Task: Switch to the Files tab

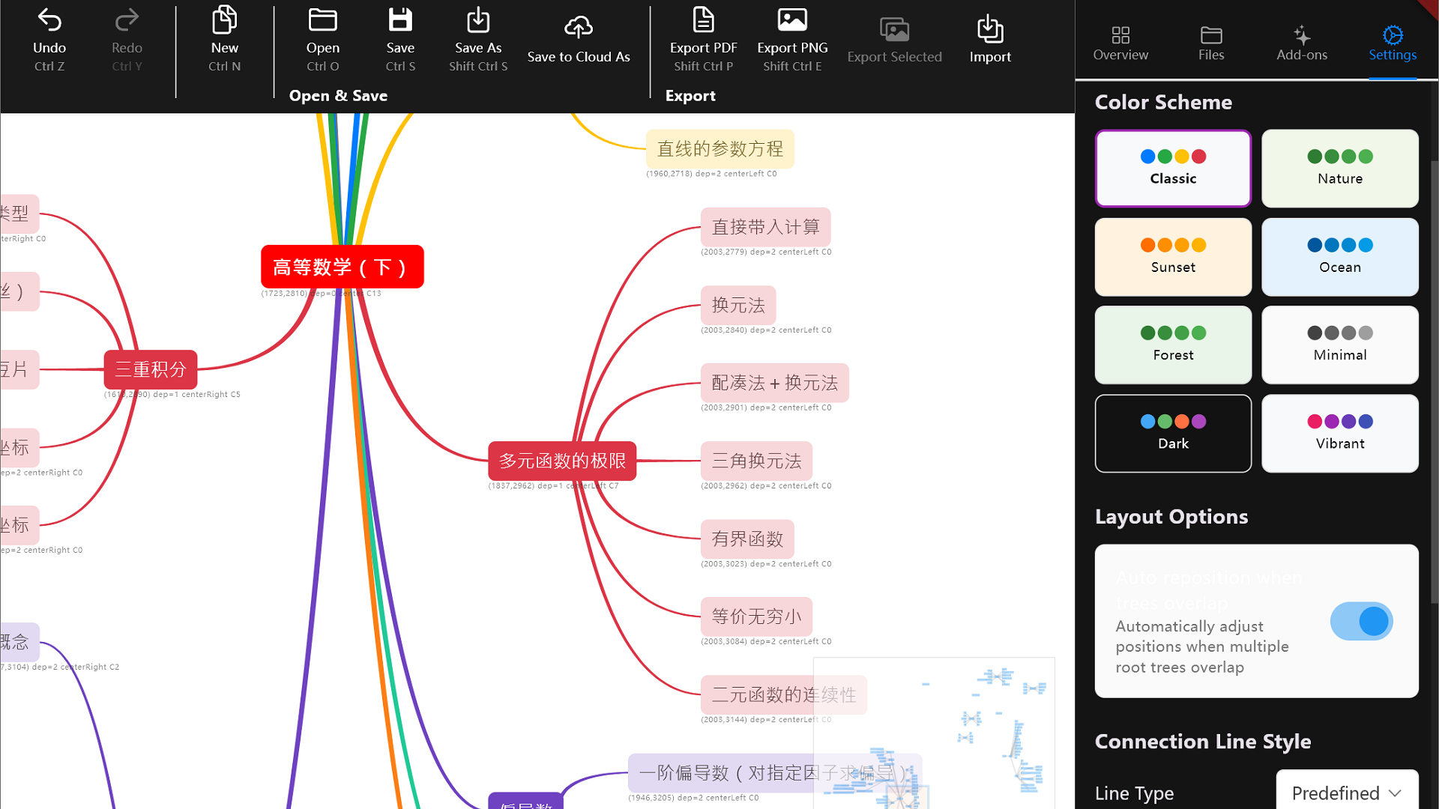Action: pos(1210,42)
